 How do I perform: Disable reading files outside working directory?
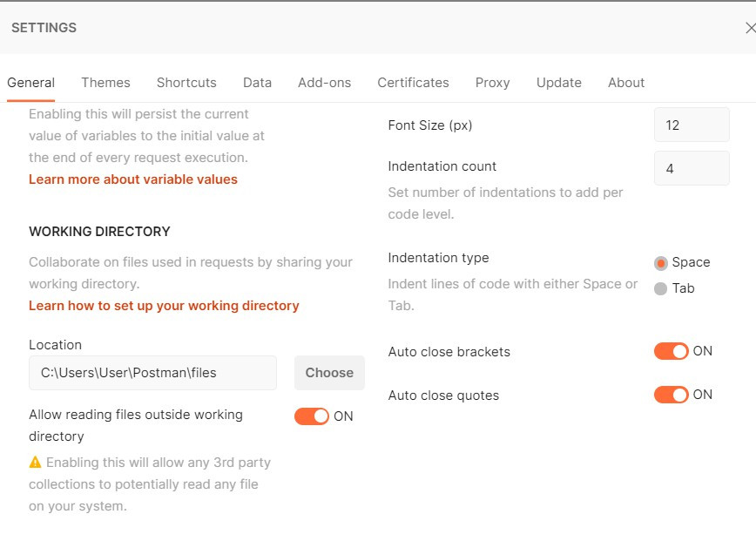click(x=312, y=416)
